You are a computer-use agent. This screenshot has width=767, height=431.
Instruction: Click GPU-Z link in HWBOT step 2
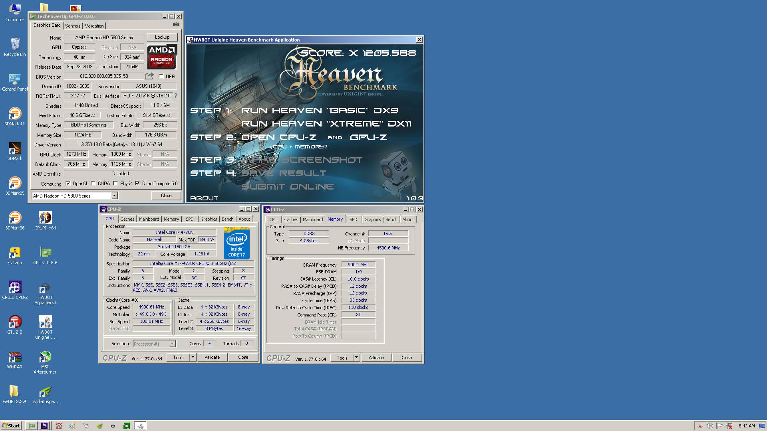[x=368, y=137]
